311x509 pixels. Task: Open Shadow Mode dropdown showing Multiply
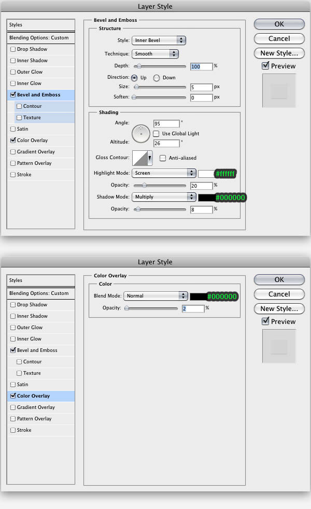tap(164, 197)
